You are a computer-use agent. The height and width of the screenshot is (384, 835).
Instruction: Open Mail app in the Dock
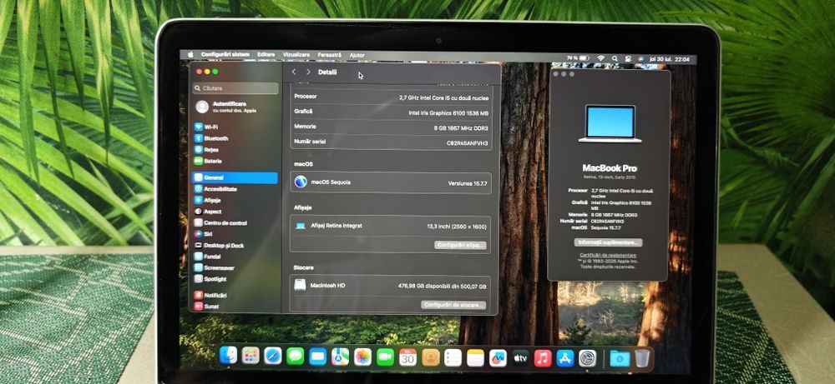point(317,357)
